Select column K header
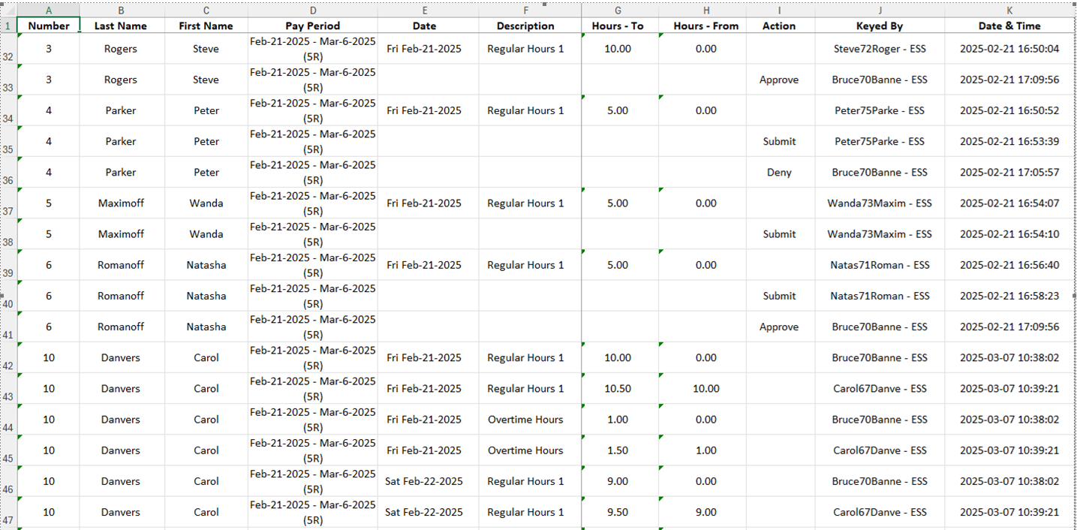The width and height of the screenshot is (1077, 530). (1009, 11)
